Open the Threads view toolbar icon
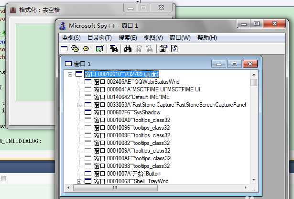Viewport: 294px width, 199px height. pos(86,49)
